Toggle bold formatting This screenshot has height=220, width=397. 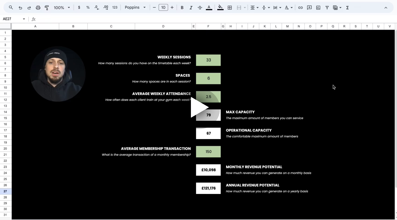[182, 8]
